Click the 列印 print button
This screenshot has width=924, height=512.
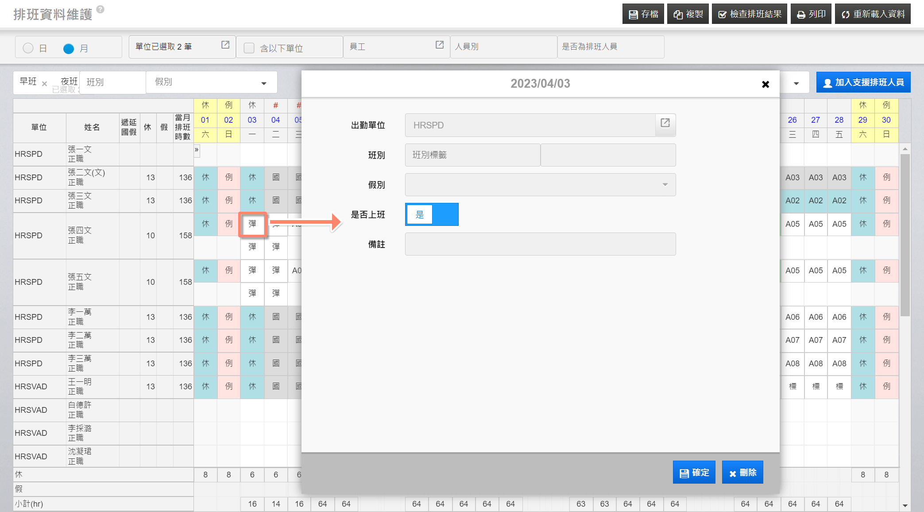coord(811,14)
